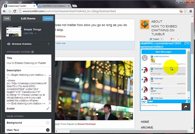Switch to the chatWING | Use Chatbox tab
The width and height of the screenshot is (195, 134).
(54, 6)
